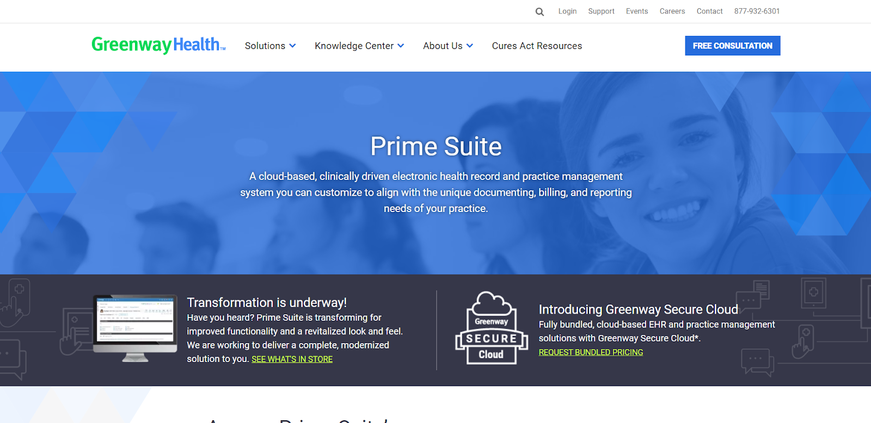This screenshot has width=871, height=423.
Task: Open the Events link
Action: (x=637, y=11)
